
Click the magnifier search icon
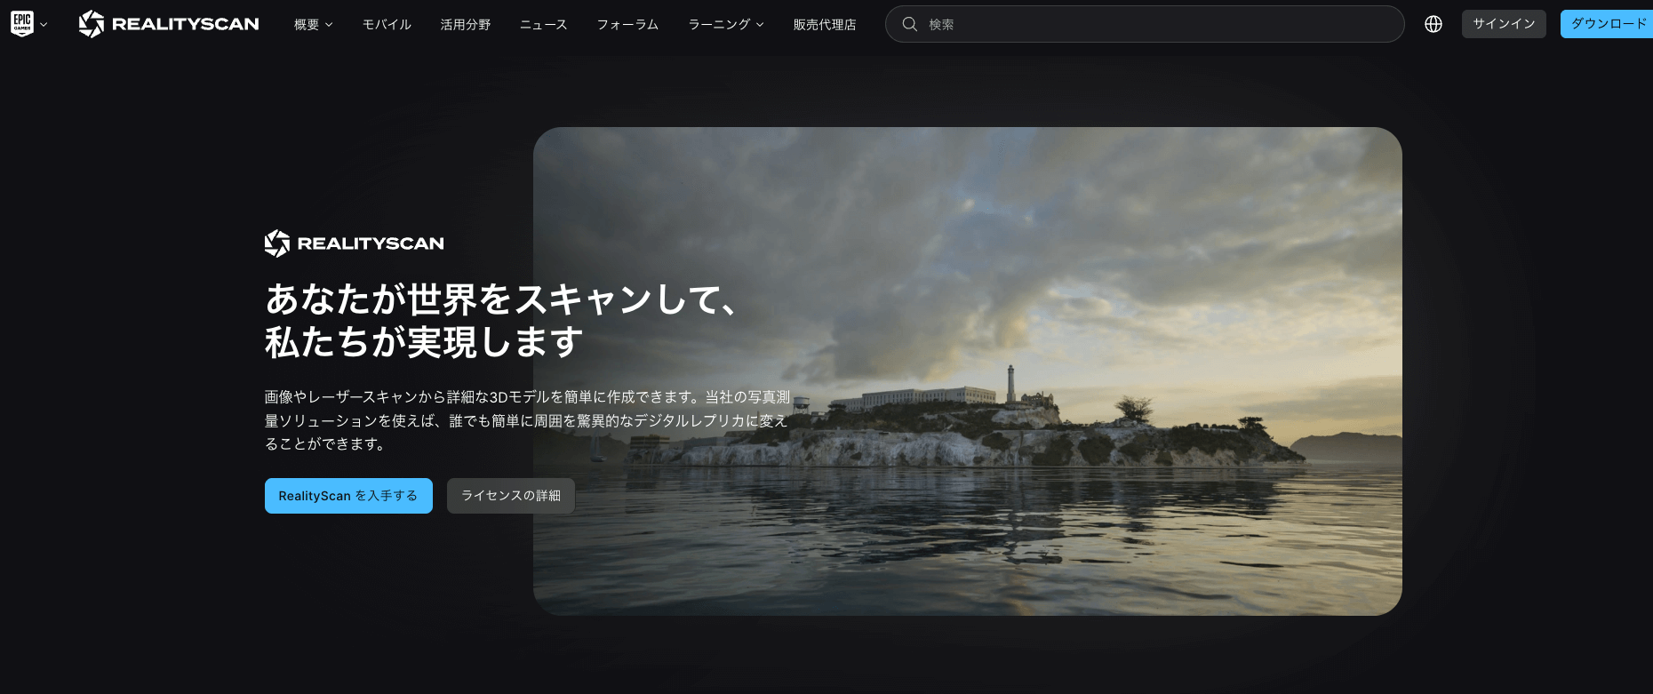(x=909, y=24)
